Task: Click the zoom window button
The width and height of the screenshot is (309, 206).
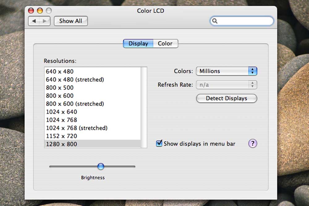Action: [49, 11]
